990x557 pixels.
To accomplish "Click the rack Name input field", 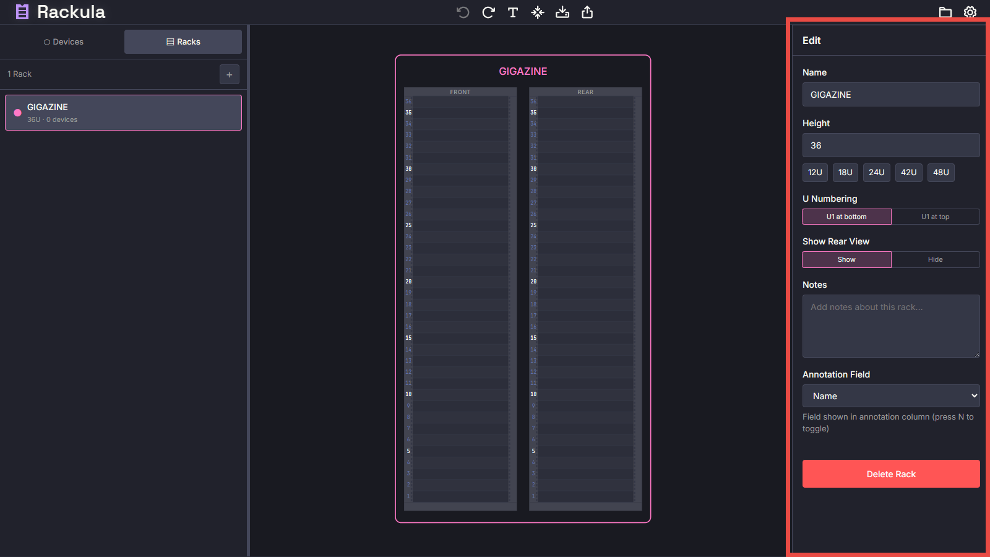I will [891, 95].
